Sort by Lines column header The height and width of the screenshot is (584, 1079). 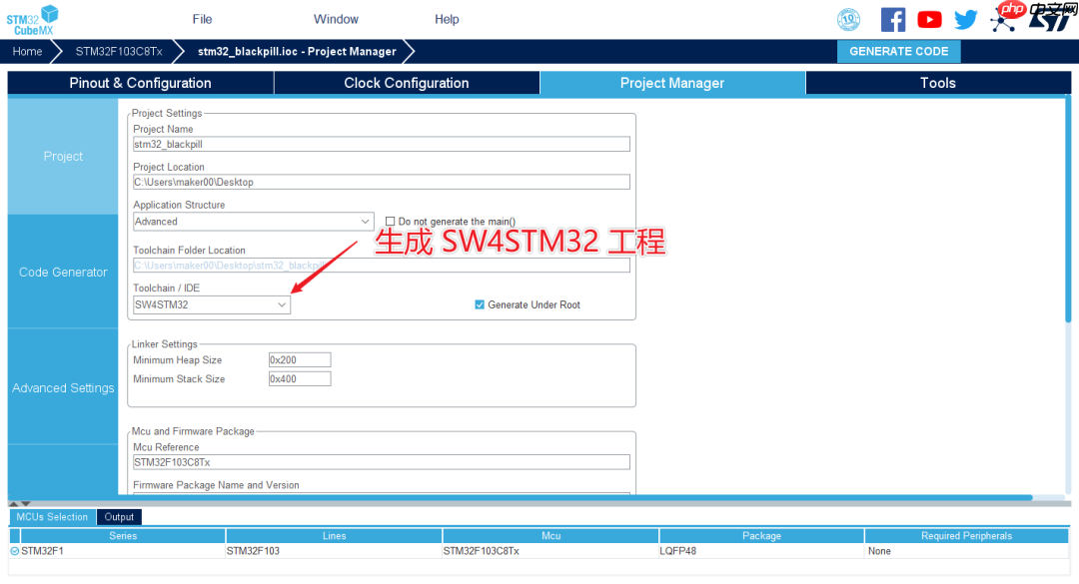[334, 536]
